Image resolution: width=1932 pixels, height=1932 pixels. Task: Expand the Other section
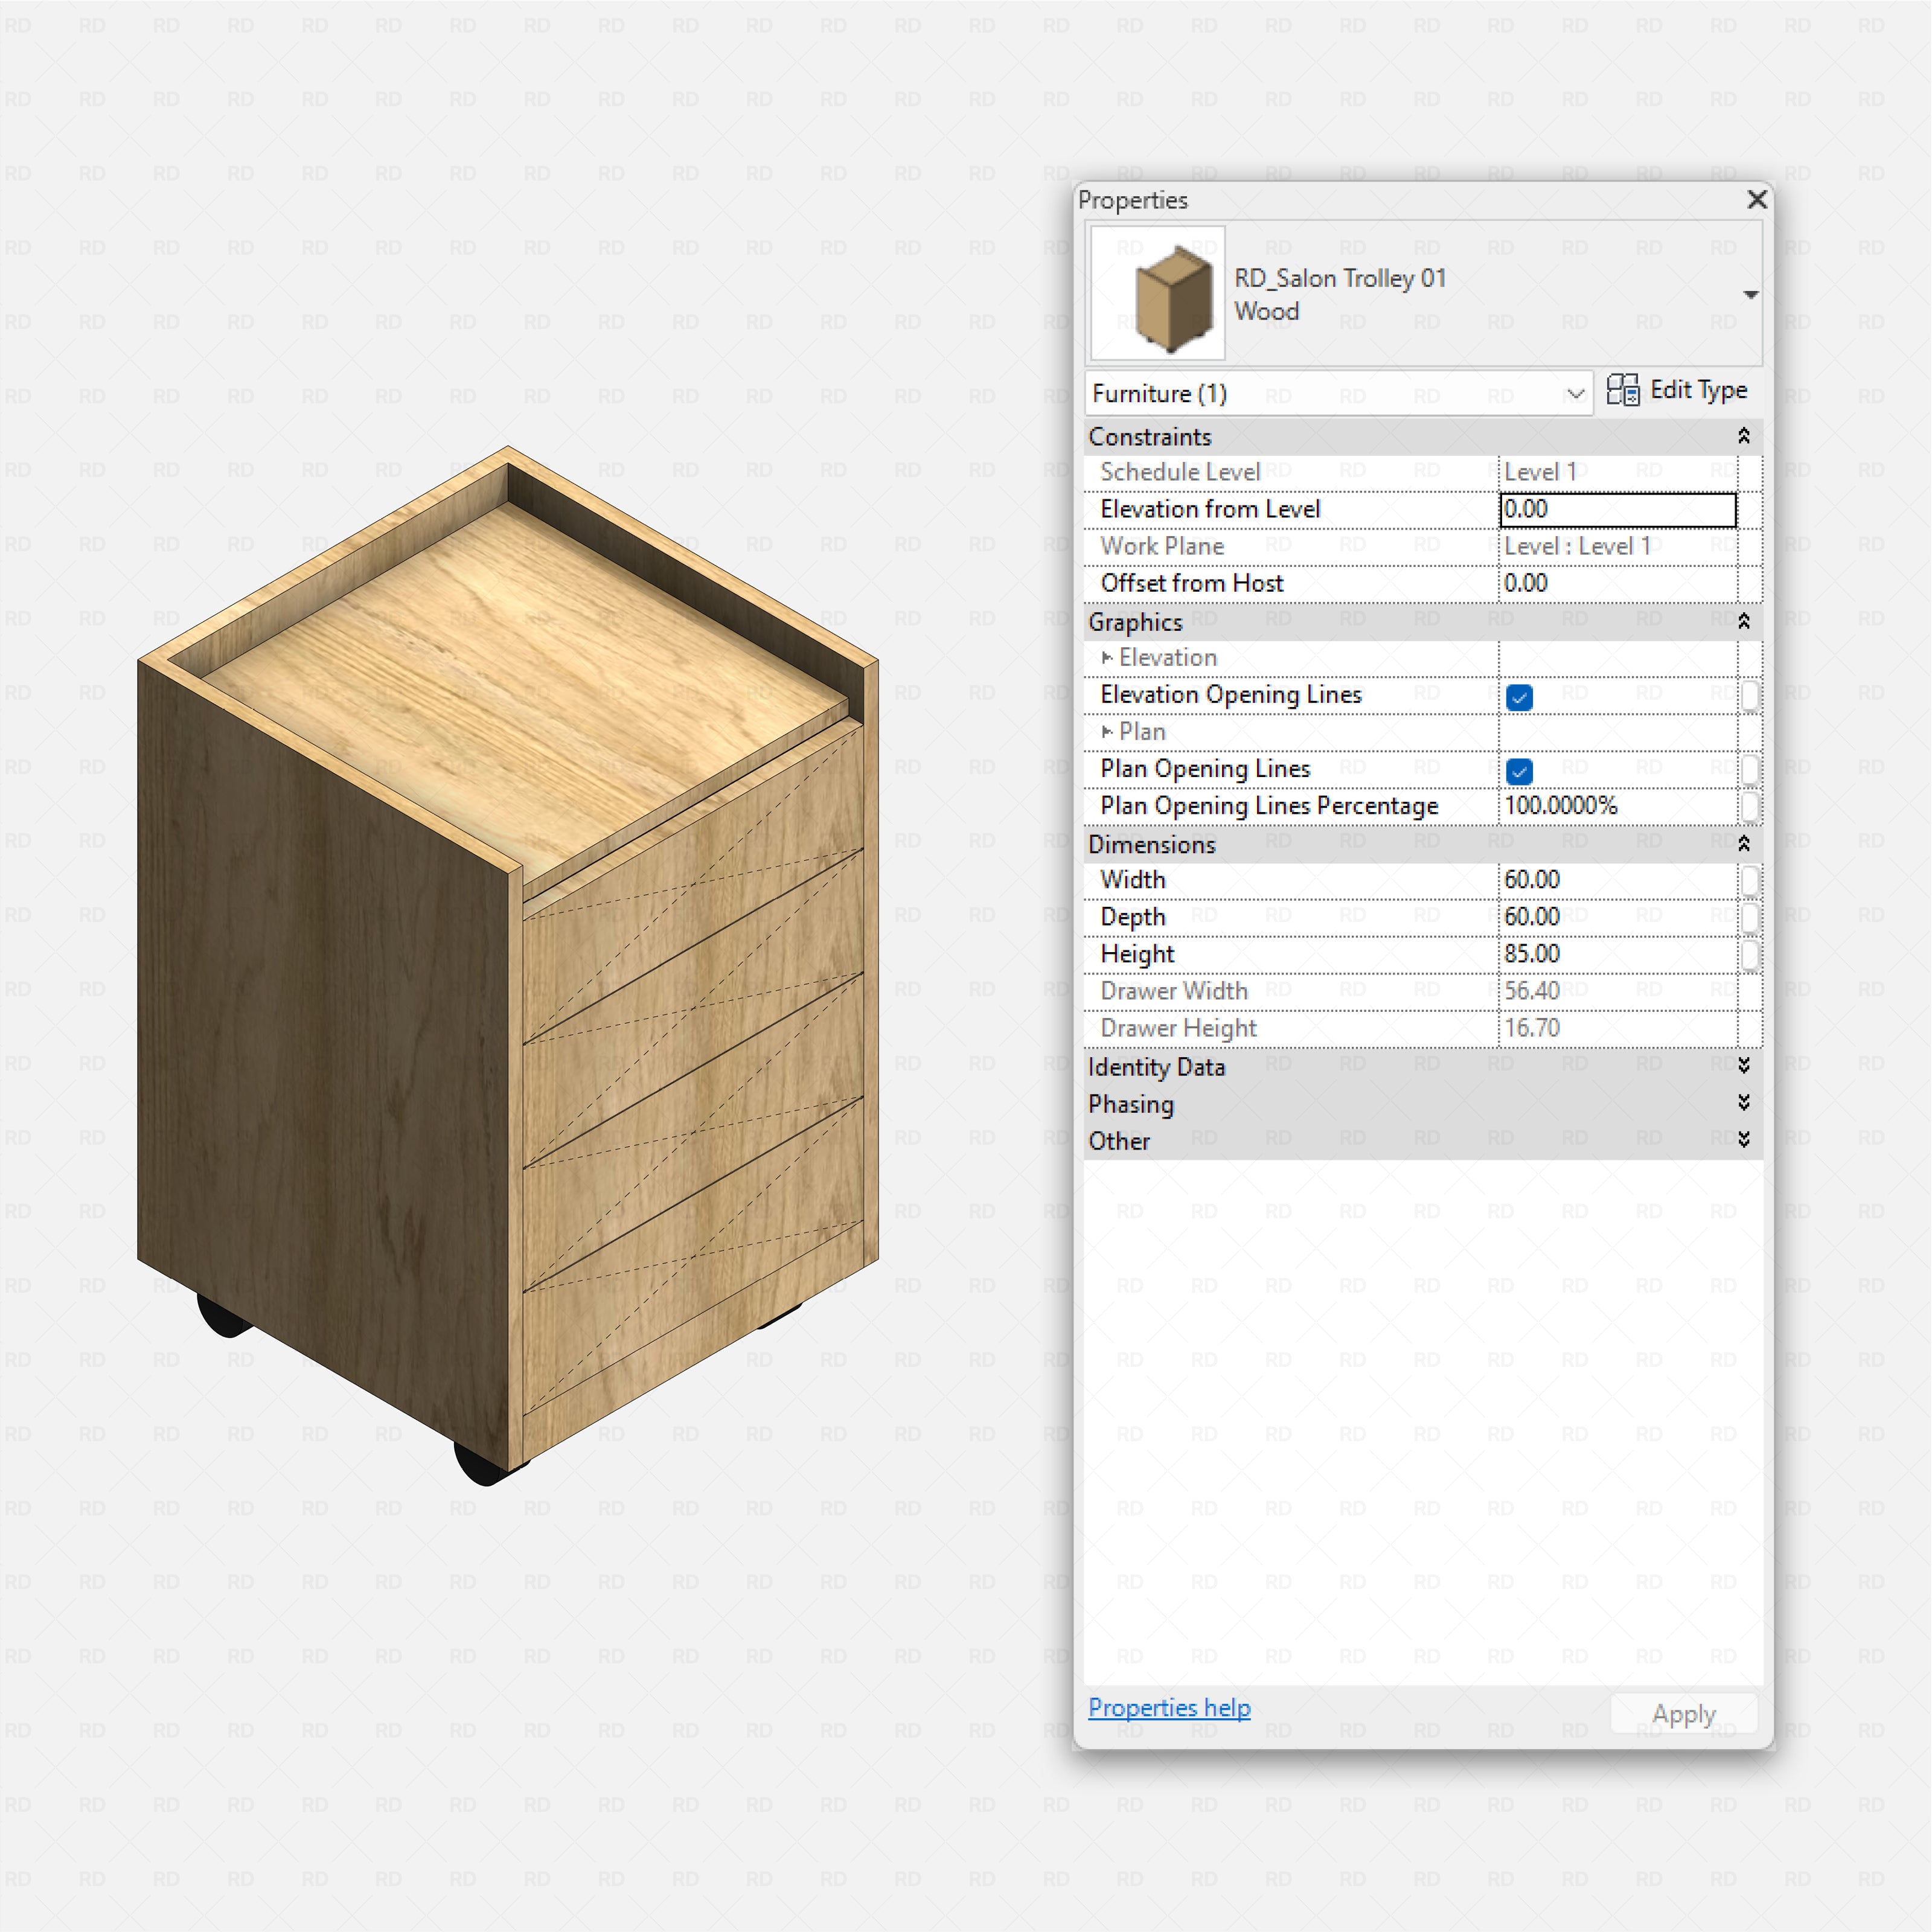(x=1744, y=1139)
